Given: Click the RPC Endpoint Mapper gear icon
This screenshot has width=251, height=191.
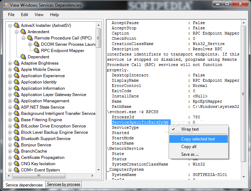Looking at the screenshot, I should (37, 50).
